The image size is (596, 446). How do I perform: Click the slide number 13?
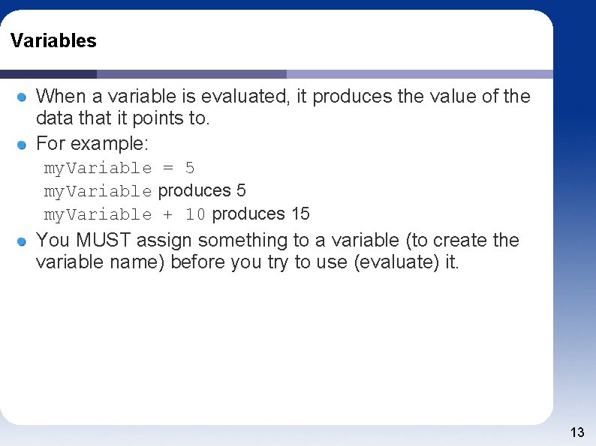(577, 433)
